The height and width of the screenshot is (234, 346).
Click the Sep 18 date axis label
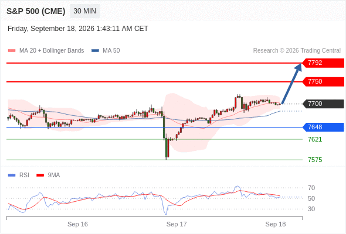click(276, 224)
